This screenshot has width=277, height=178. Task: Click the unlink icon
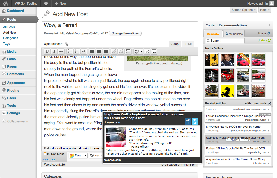(x=121, y=52)
